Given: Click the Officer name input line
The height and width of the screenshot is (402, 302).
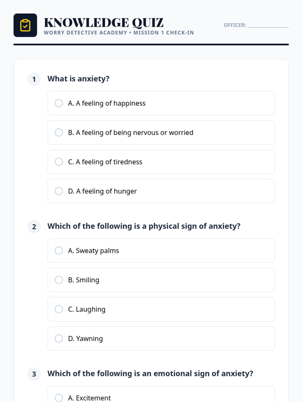Looking at the screenshot, I should pyautogui.click(x=268, y=25).
